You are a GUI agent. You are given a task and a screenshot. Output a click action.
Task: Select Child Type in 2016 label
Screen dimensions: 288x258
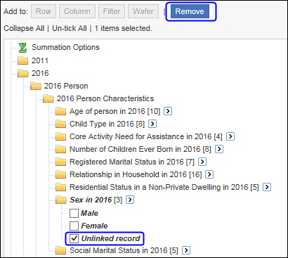[x=107, y=124]
